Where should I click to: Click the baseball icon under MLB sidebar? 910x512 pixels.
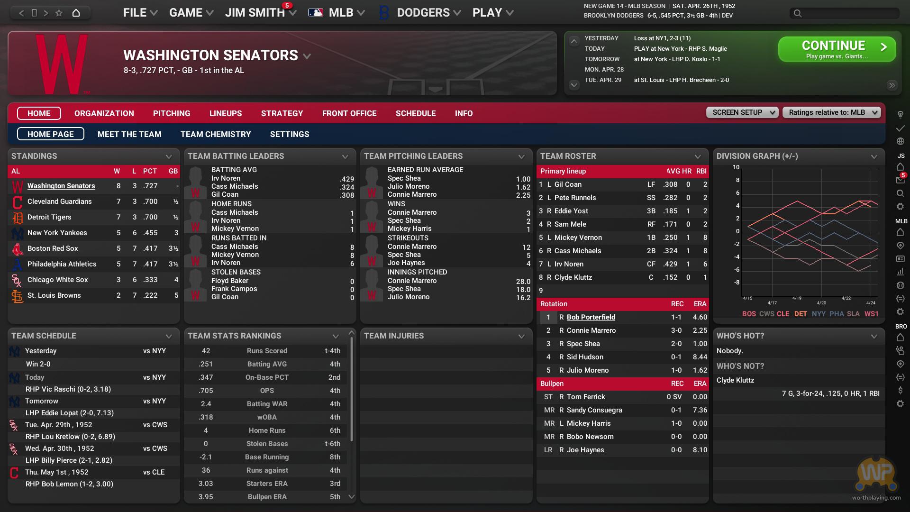point(900,285)
